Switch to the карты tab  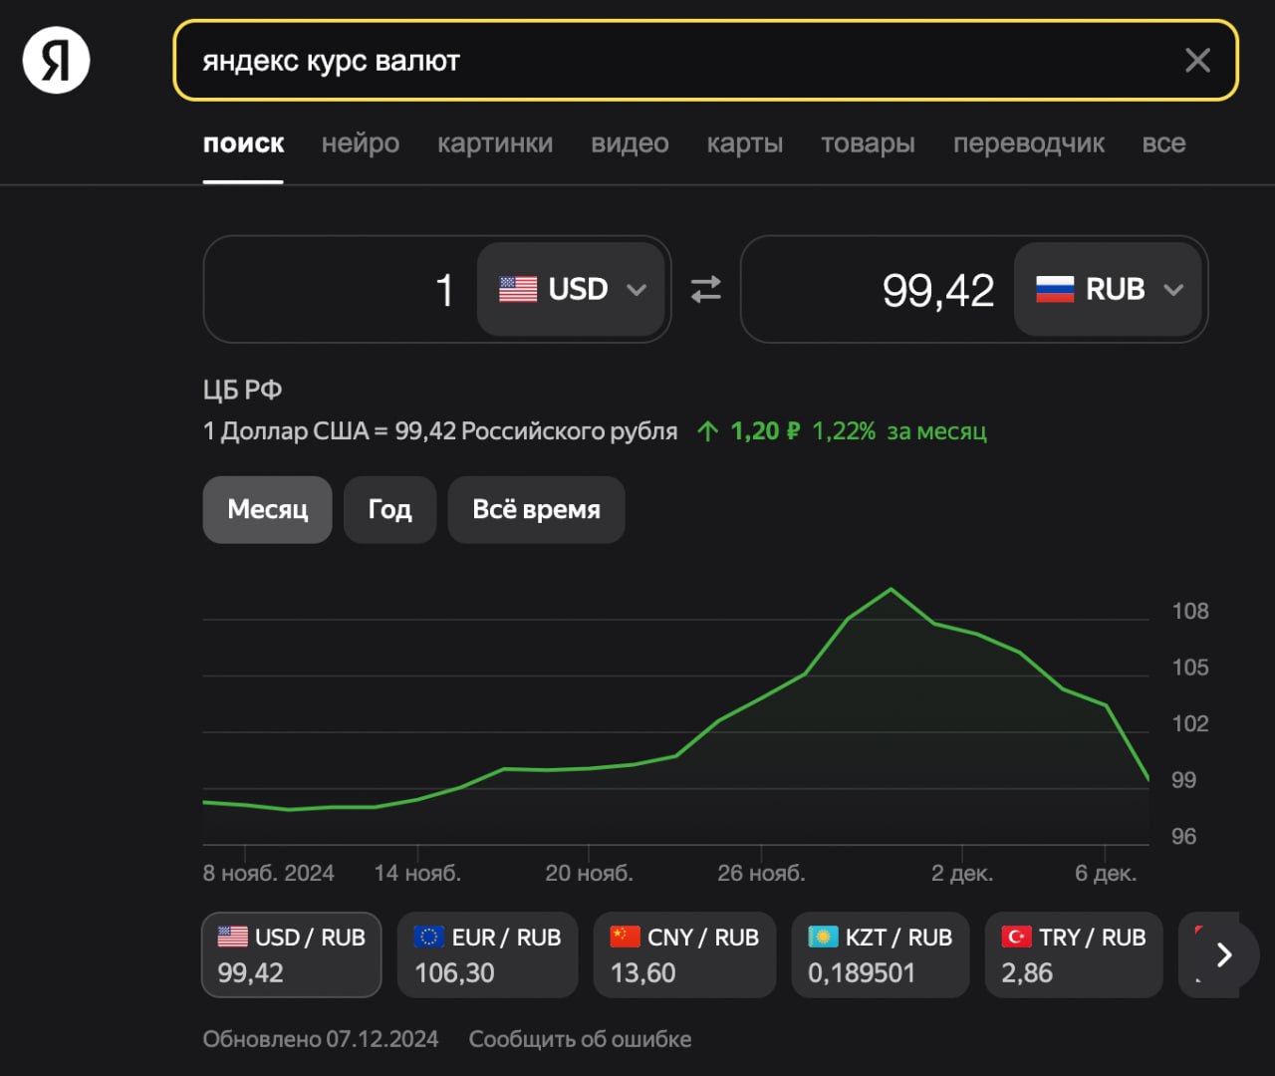(745, 143)
